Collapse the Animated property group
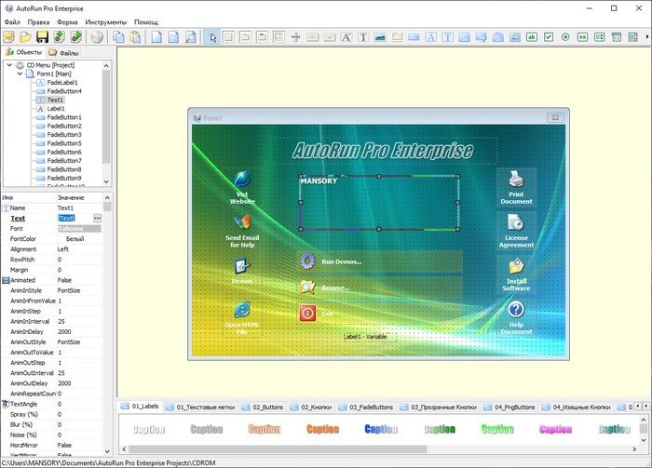Viewport: 652px width, 468px height. coord(6,280)
